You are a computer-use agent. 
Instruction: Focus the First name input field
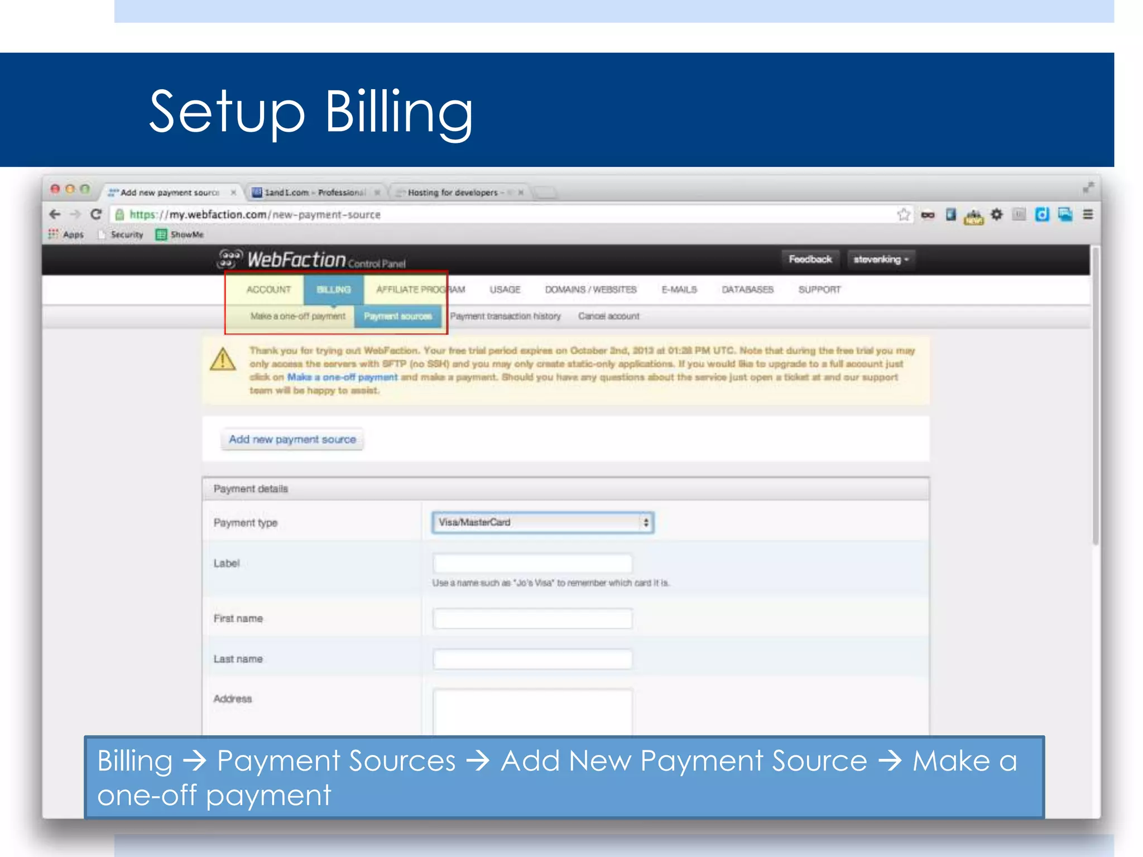pos(532,619)
